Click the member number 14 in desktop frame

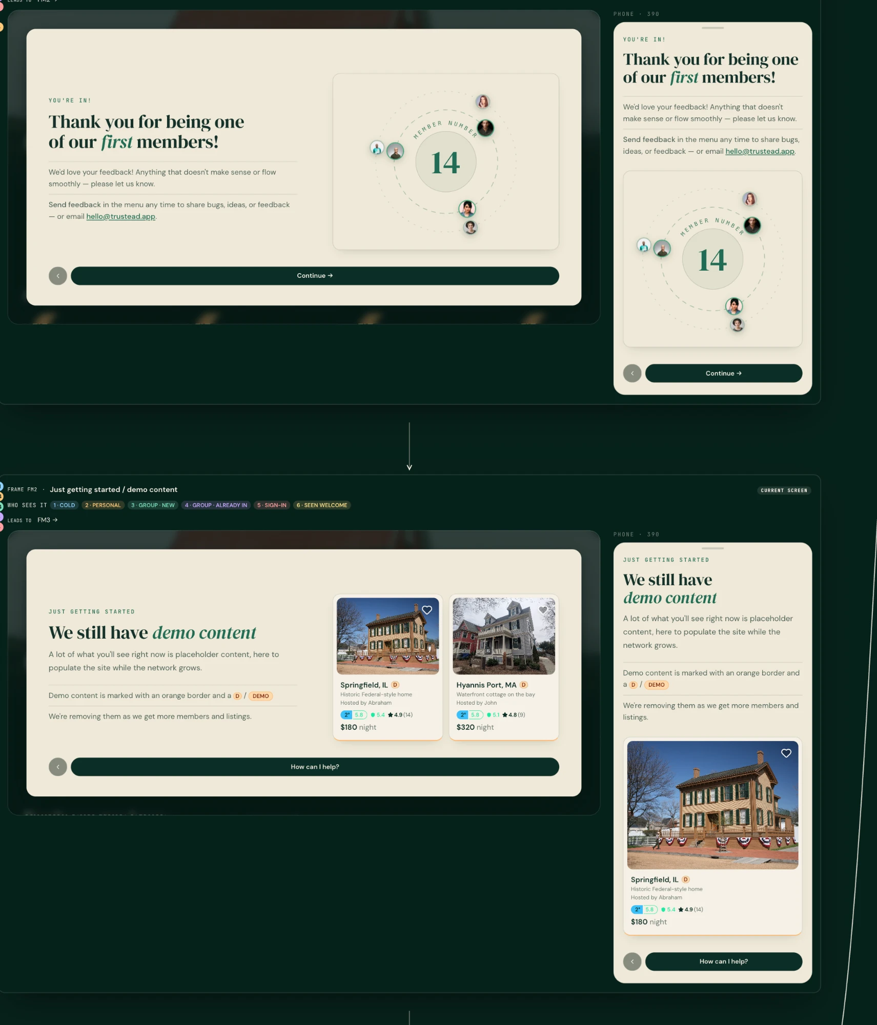tap(445, 162)
